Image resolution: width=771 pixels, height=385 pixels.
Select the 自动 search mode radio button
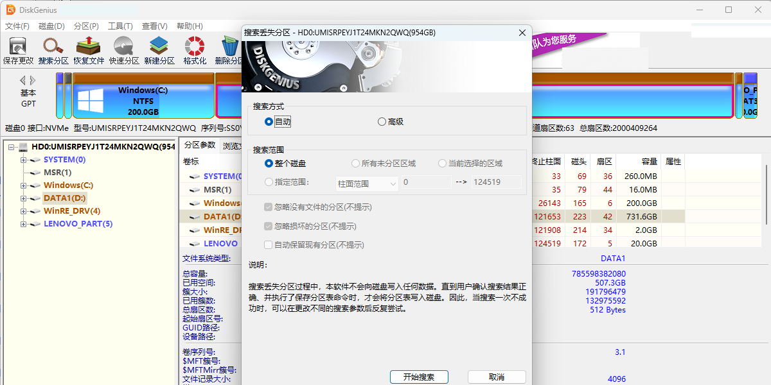[269, 121]
